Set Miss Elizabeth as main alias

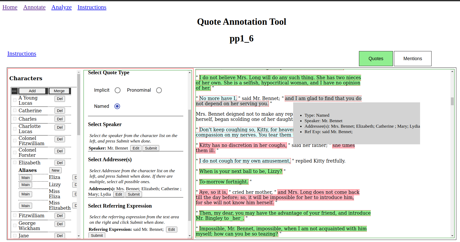pos(26,206)
